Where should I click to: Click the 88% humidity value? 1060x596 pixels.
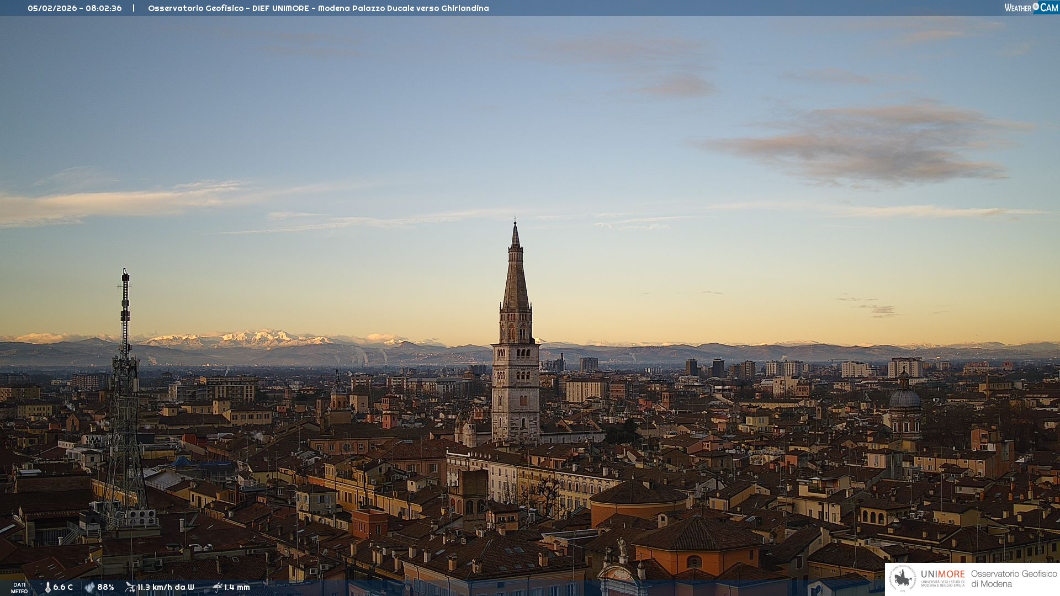(x=105, y=587)
